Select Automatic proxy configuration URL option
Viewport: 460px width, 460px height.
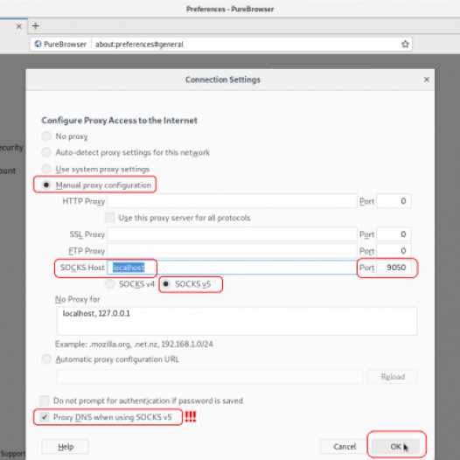coord(46,359)
